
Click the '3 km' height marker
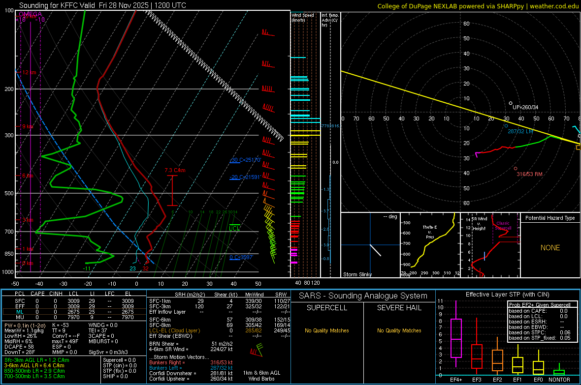(x=28, y=220)
